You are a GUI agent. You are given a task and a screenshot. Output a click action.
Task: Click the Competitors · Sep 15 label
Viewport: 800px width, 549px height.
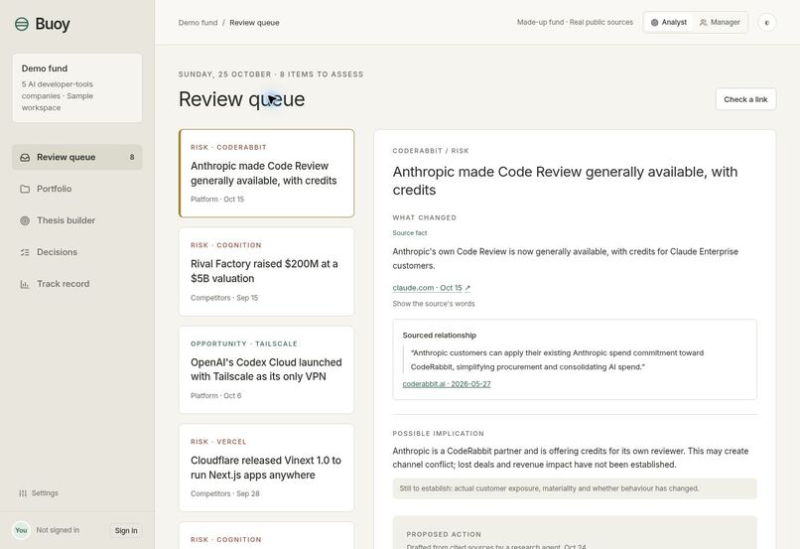pyautogui.click(x=224, y=298)
